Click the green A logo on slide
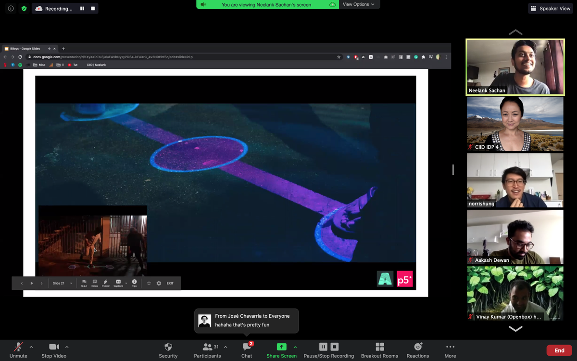The width and height of the screenshot is (577, 361). 385,279
